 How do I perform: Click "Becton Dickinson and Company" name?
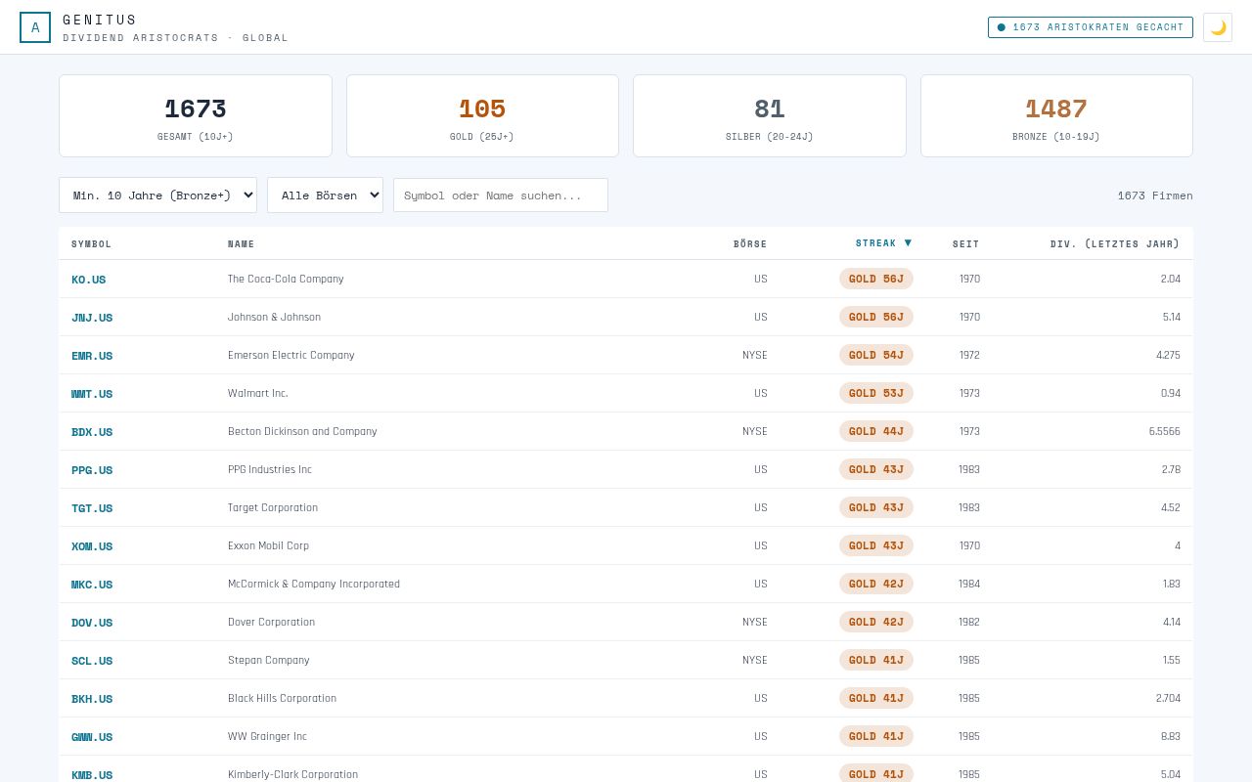[x=302, y=431]
